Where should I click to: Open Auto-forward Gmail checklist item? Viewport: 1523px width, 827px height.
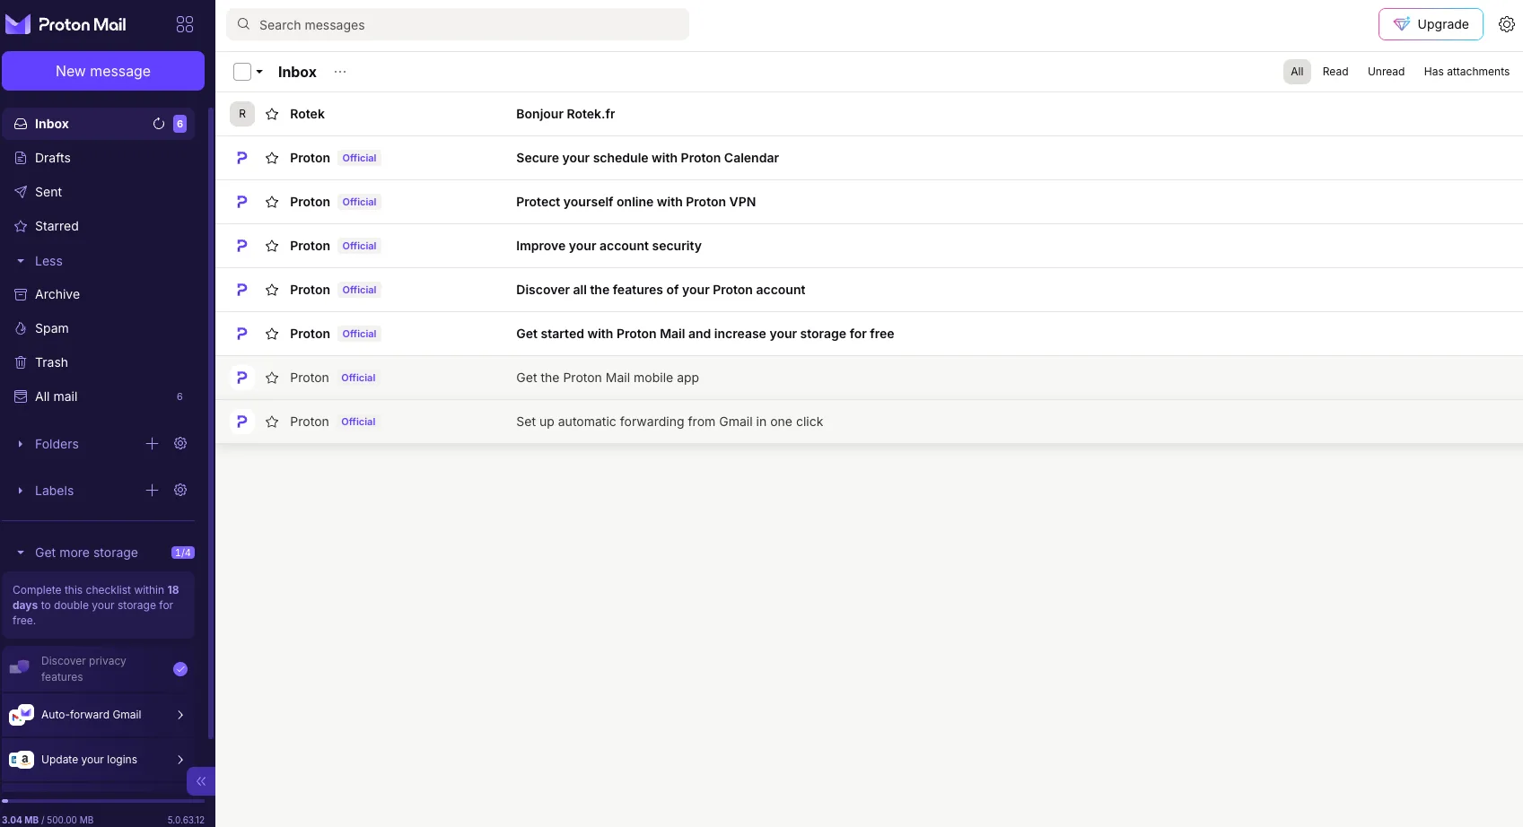click(x=99, y=715)
